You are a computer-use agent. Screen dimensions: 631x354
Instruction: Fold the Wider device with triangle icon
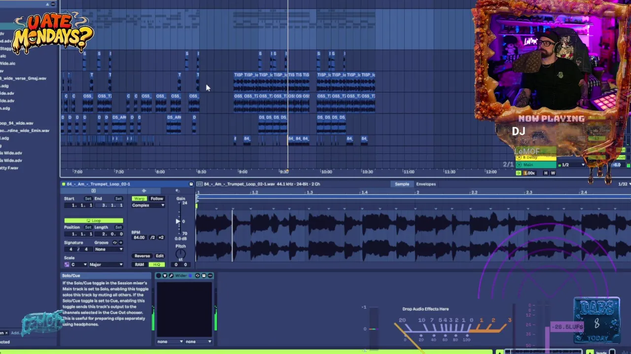pyautogui.click(x=165, y=276)
